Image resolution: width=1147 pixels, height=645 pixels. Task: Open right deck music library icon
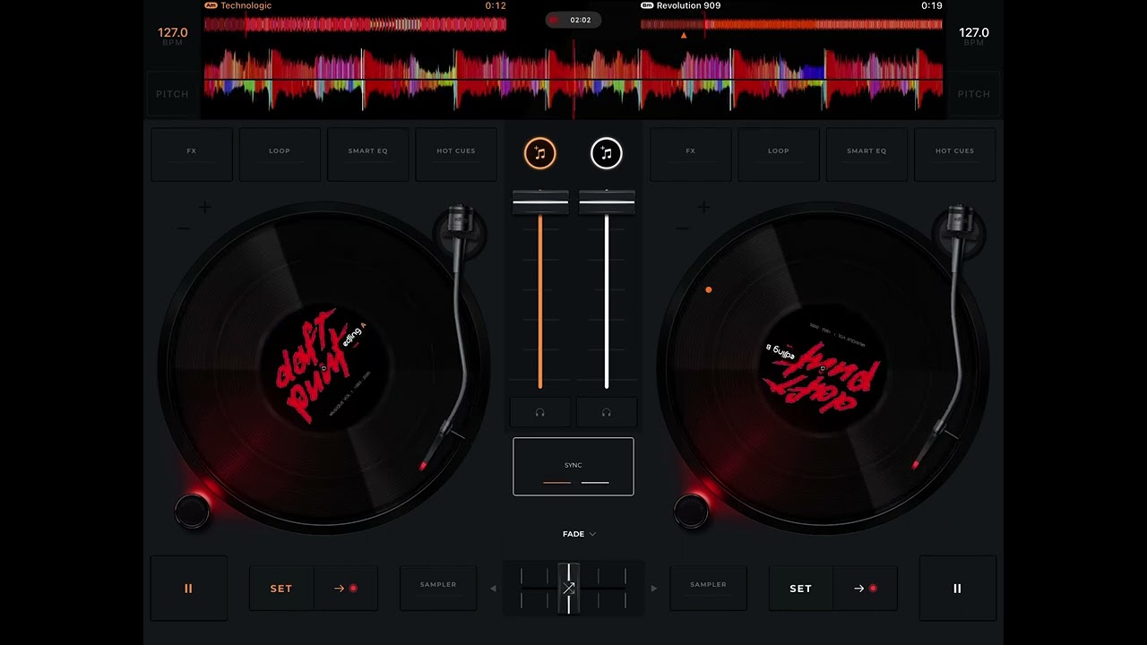coord(607,153)
